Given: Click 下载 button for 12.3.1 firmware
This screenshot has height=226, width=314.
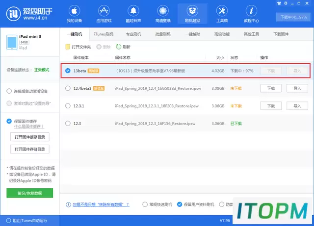Looking at the screenshot, I should pos(271,106).
